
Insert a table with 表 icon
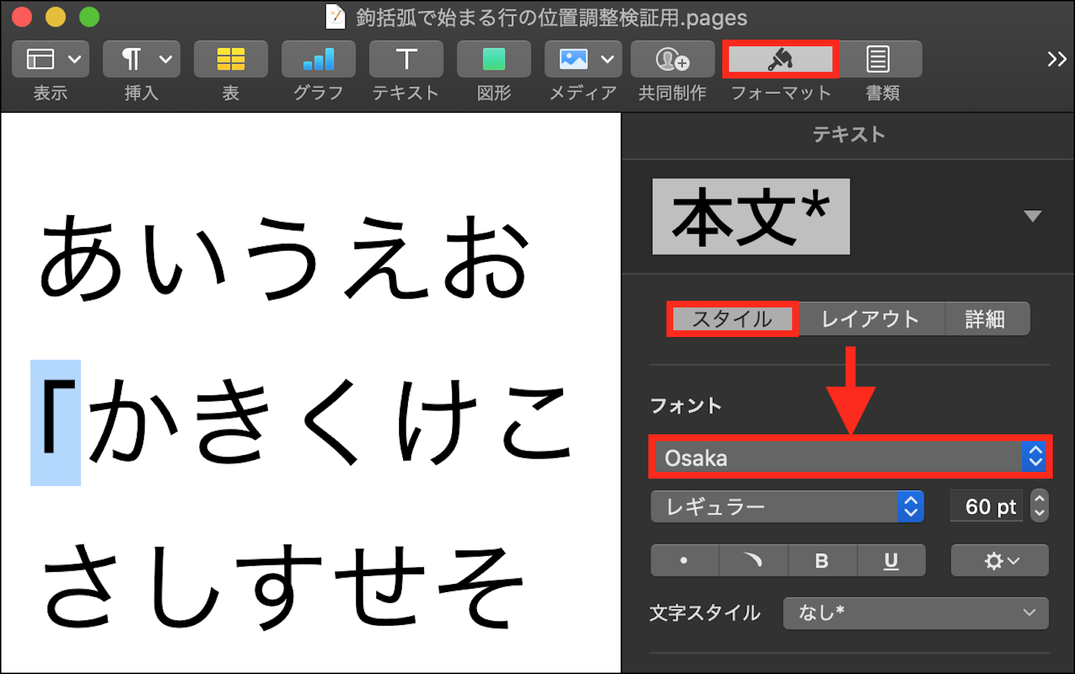click(230, 59)
